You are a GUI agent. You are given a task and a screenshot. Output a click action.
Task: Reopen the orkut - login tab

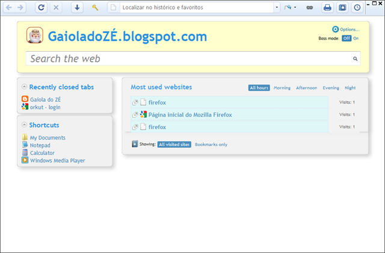(x=45, y=107)
